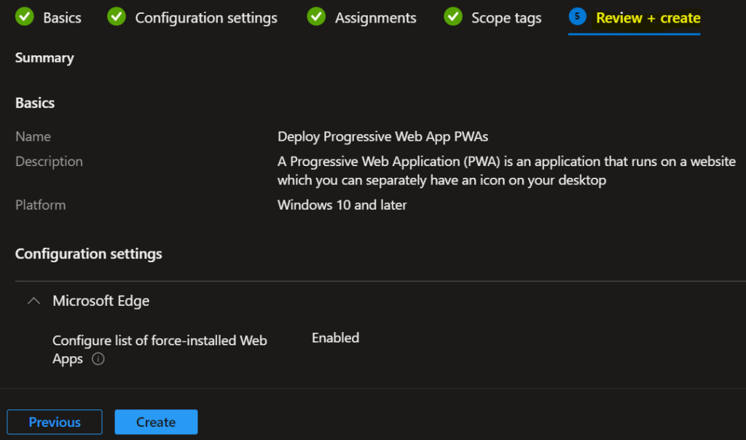Click the 'Summary' heading
Screen dimensions: 746x440
44,58
